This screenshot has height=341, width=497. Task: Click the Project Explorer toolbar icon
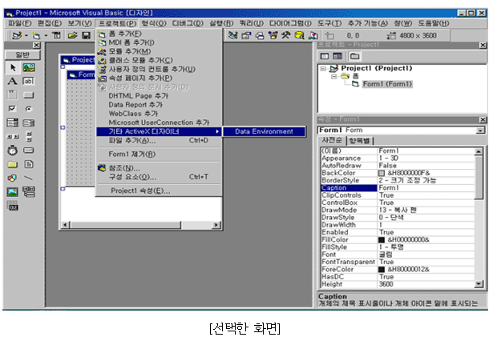pyautogui.click(x=233, y=35)
